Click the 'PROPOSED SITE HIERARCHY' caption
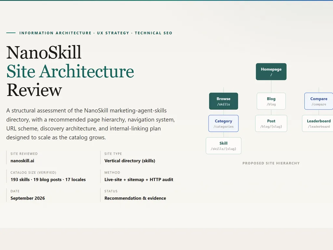The width and height of the screenshot is (333, 250). pyautogui.click(x=271, y=163)
